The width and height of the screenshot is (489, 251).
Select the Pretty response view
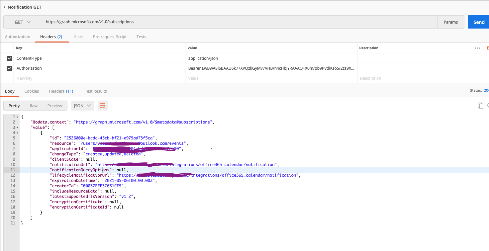[14, 106]
